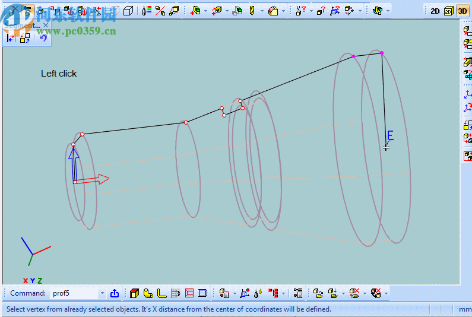Switch to 2D mode
Screen dimensions: 472x317
[x=435, y=11]
